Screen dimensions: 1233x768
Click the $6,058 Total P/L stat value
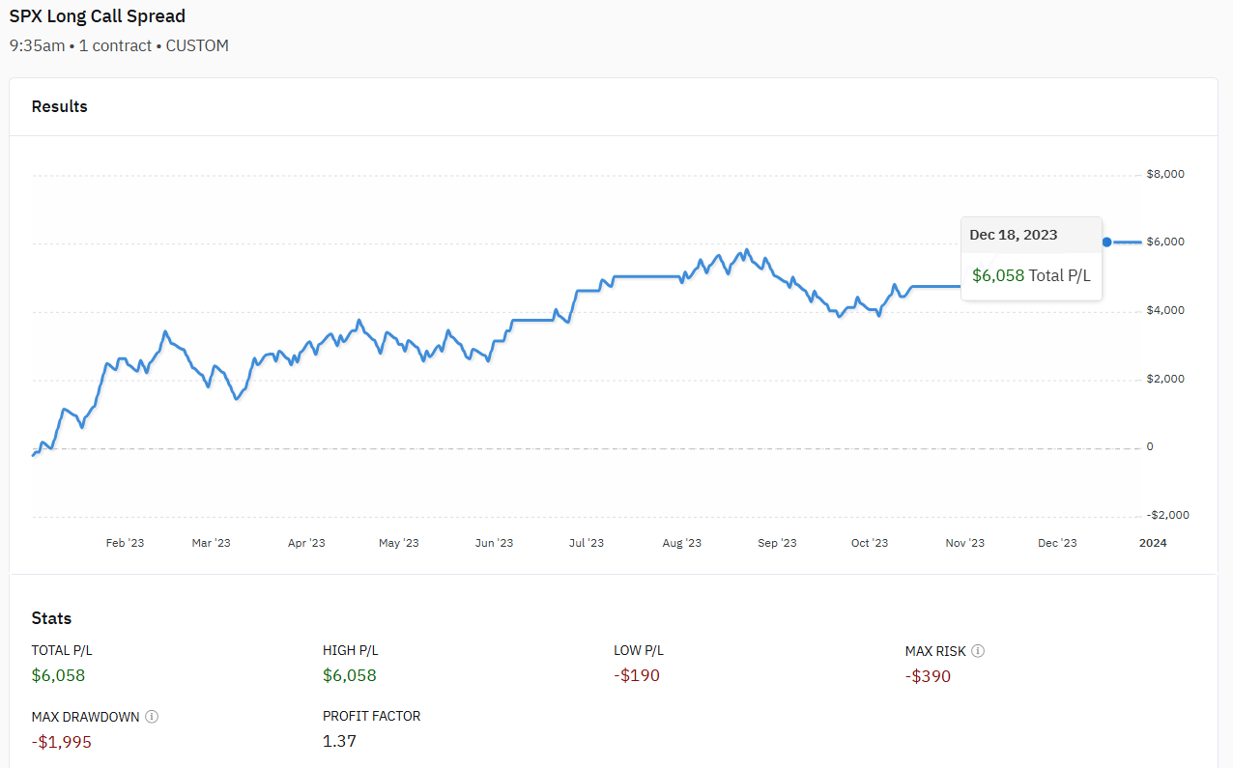click(58, 675)
